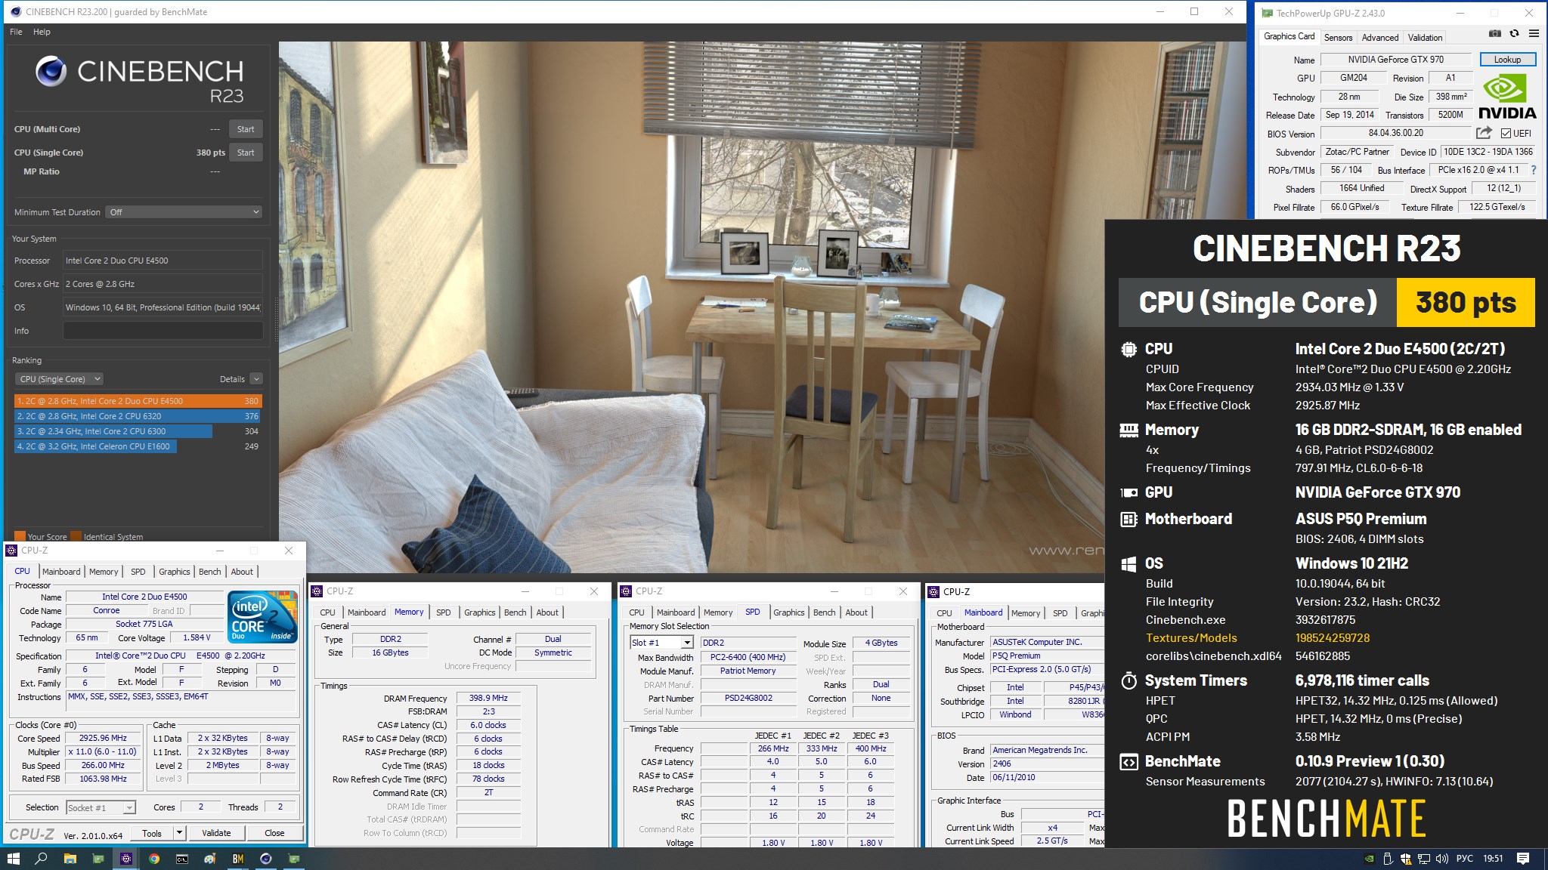Open the Memory tab in the CPU-Z Mainboard window
The height and width of the screenshot is (870, 1548).
(x=1026, y=613)
